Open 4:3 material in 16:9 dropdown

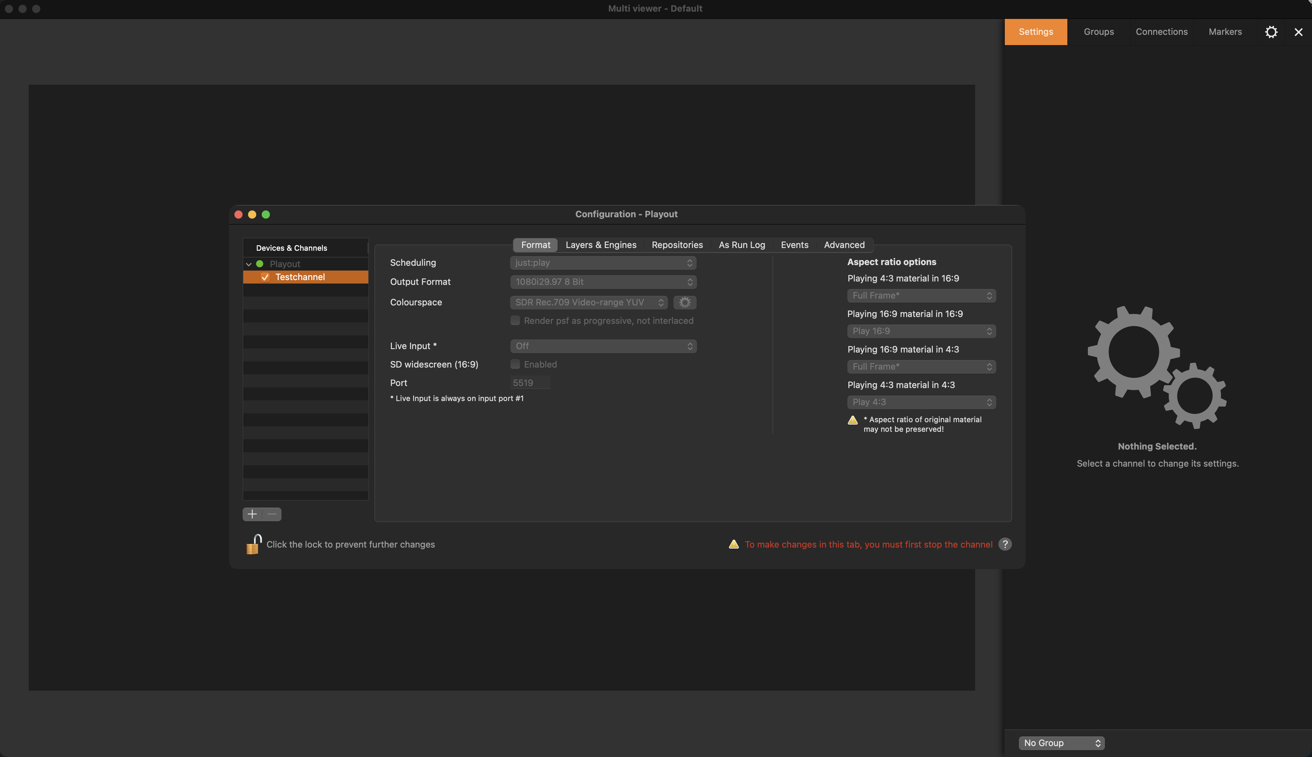(x=921, y=295)
